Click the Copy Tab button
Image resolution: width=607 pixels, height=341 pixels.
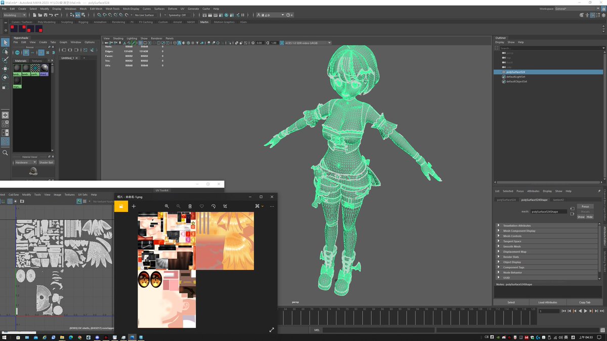(585, 302)
